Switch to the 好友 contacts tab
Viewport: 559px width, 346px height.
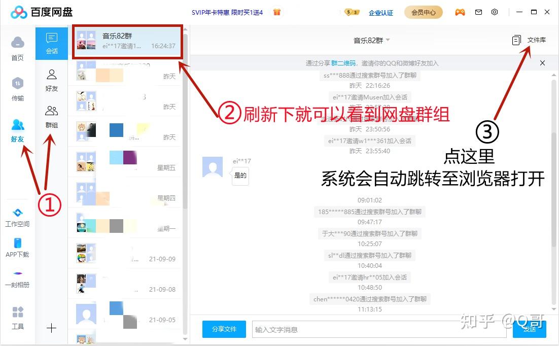click(52, 80)
